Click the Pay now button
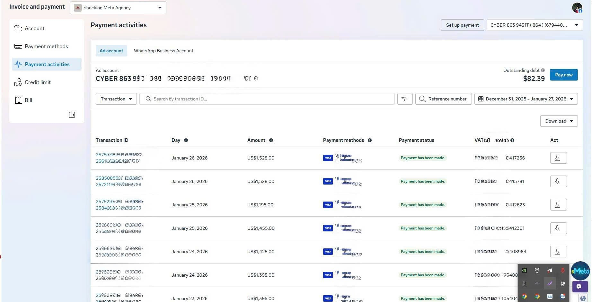592x302 pixels. [x=564, y=75]
